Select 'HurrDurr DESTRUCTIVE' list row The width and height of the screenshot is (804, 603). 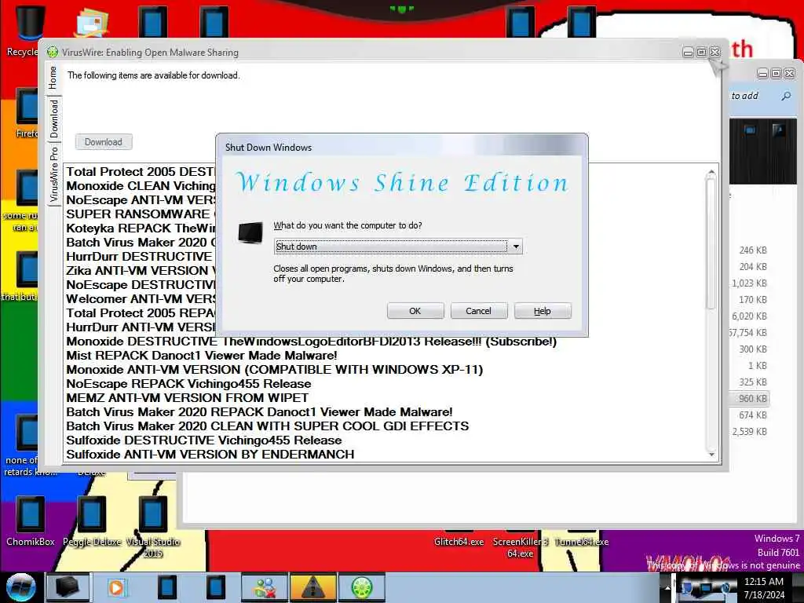click(141, 257)
